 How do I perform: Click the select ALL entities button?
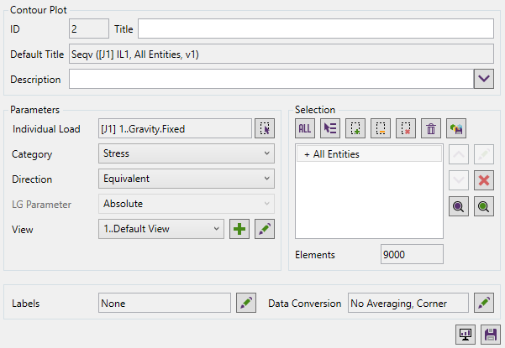tap(305, 128)
